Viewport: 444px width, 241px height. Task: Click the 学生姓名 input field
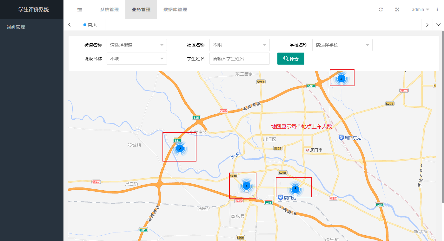coord(239,59)
